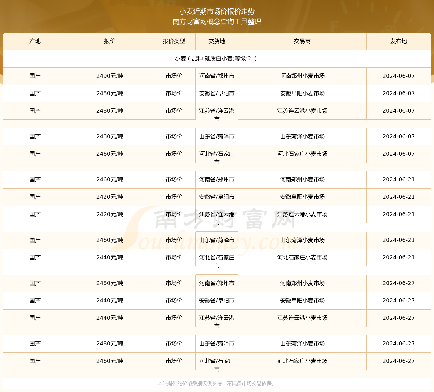
Task: Select 安徽阜阳小麦市场 in the 2024-06-21 row
Action: (302, 197)
